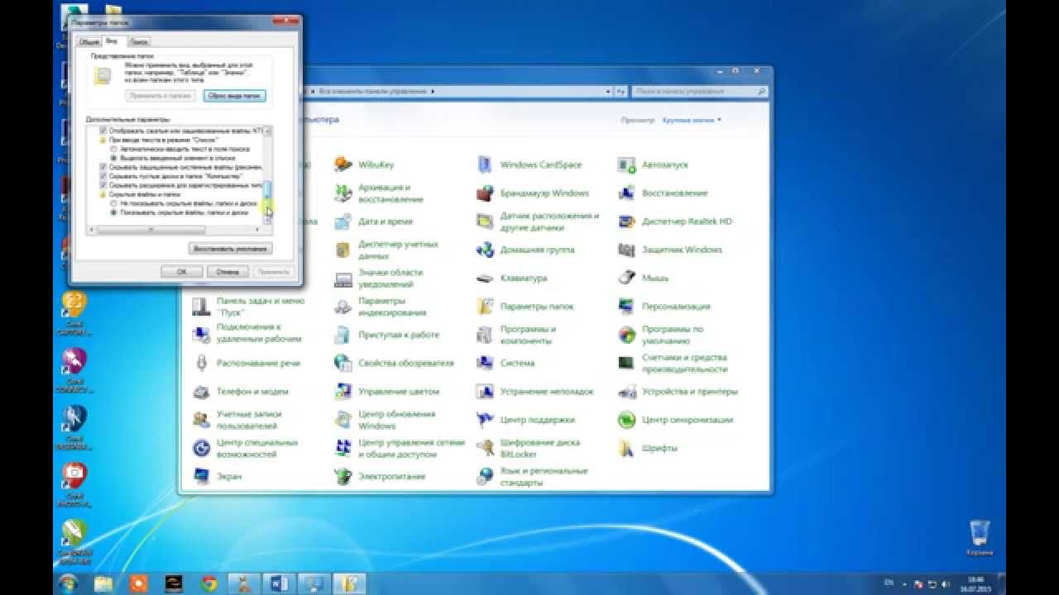Select Выделять введенный элемент в списке
1059x595 pixels.
[x=173, y=157]
